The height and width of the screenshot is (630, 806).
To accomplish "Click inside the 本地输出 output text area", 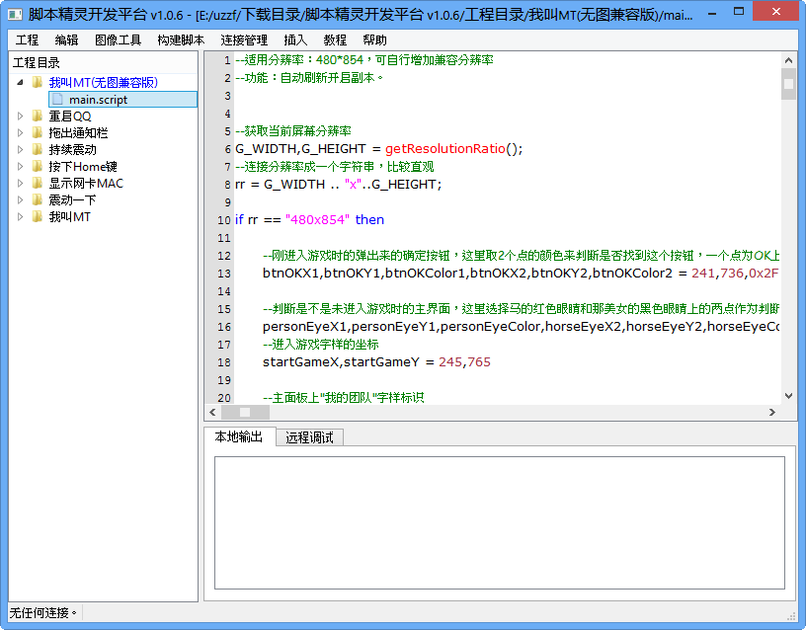I will click(500, 522).
